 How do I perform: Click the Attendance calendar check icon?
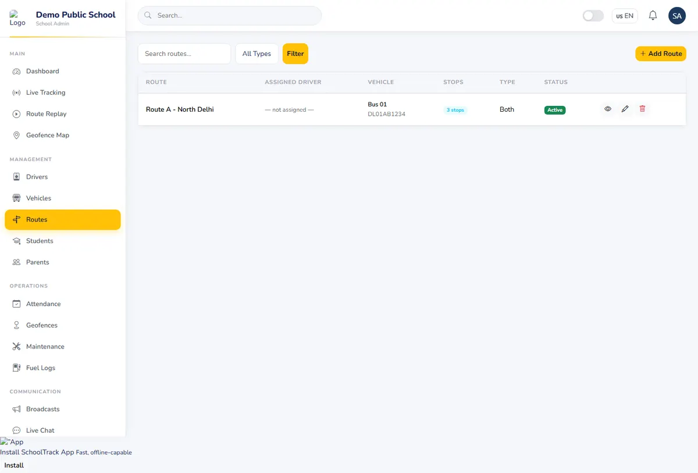coord(16,304)
